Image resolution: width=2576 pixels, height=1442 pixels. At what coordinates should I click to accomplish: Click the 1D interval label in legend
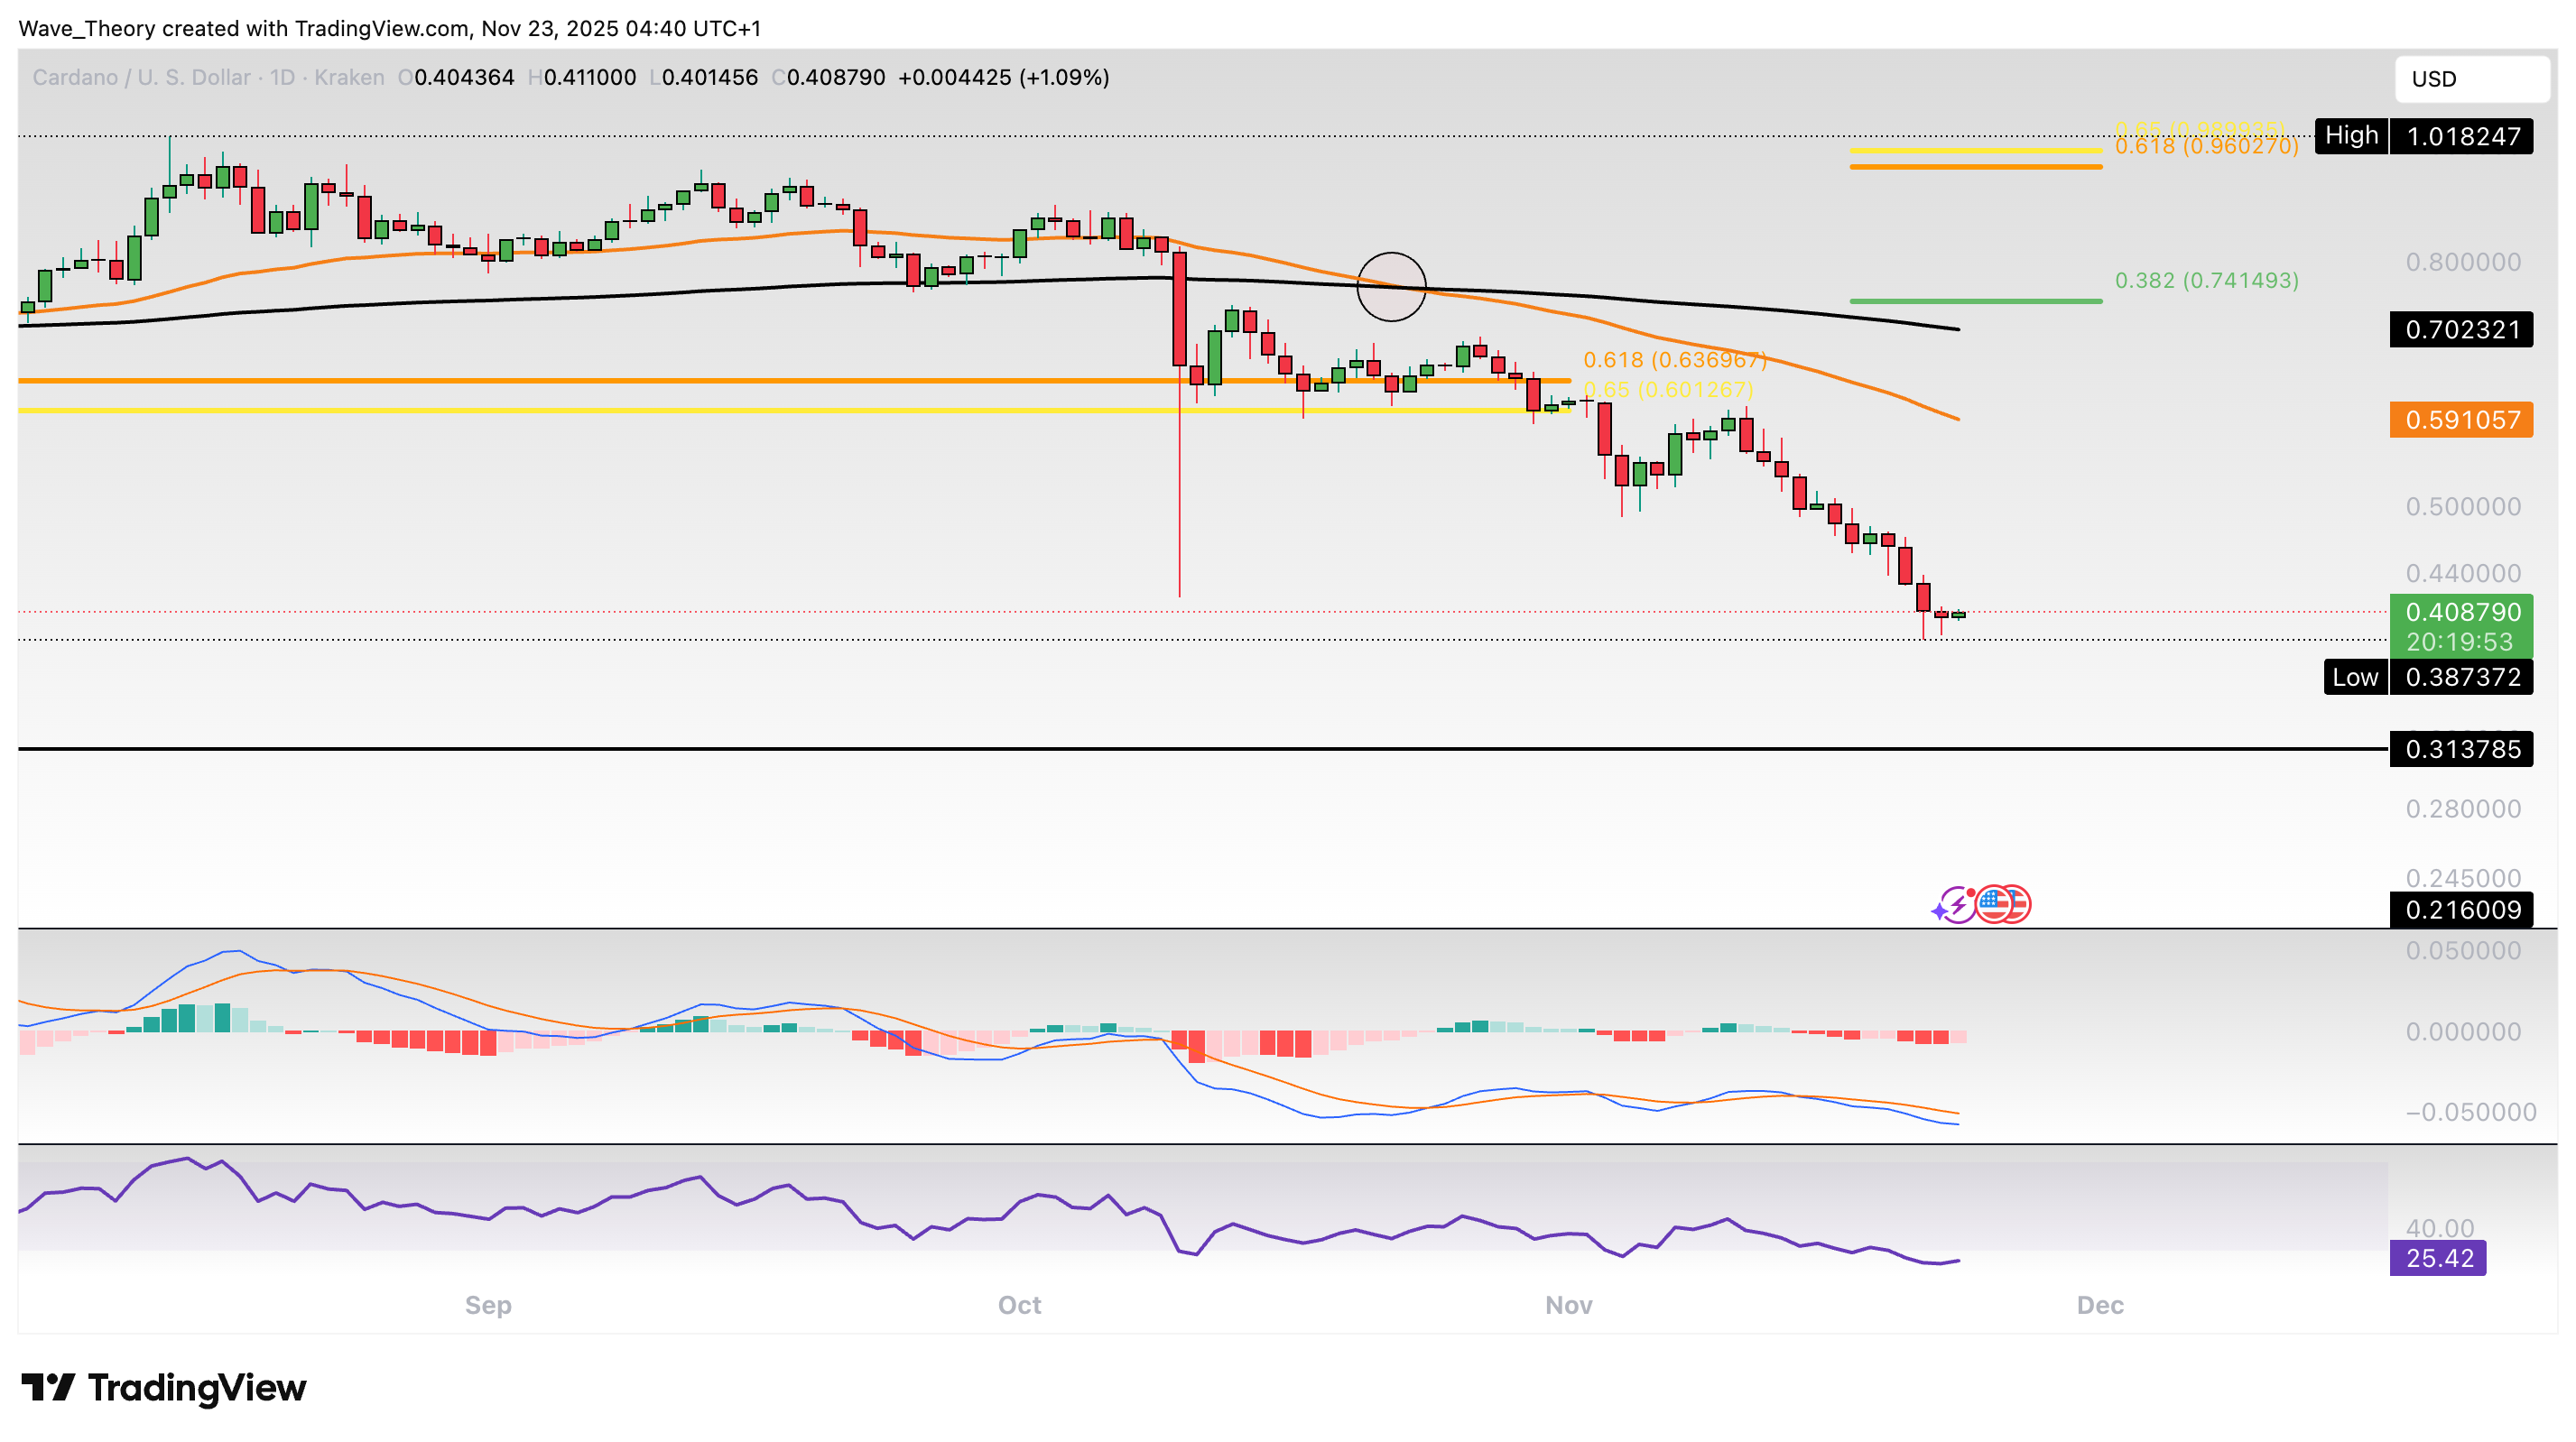coord(283,77)
